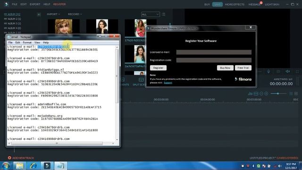Select the first media thumbnail with headscarf
The image size is (302, 170).
[64, 26]
